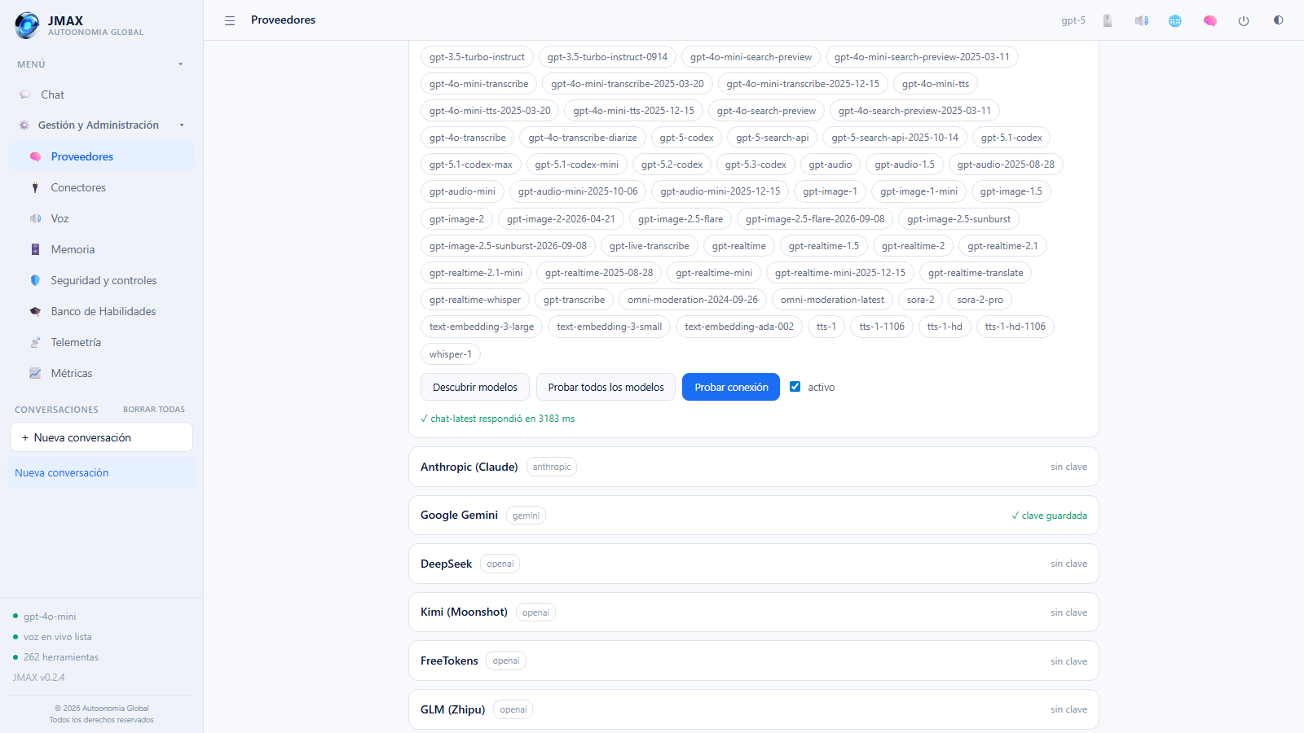Select the gpt-5-codex model chip
This screenshot has width=1304, height=733.
[686, 138]
